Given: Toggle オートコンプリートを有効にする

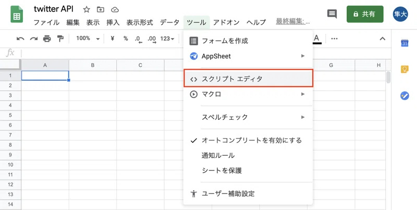Looking at the screenshot, I should [x=248, y=140].
